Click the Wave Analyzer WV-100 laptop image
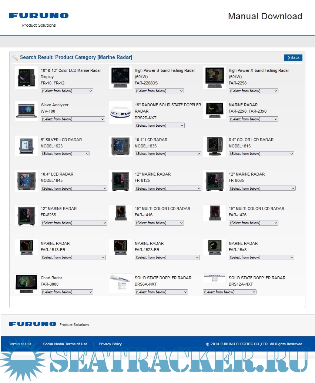 click(26, 111)
